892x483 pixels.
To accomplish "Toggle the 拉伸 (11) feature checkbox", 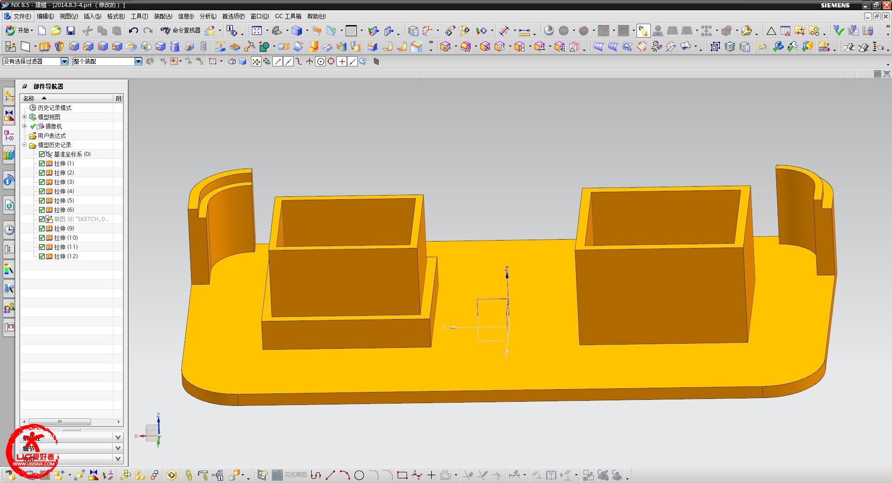I will click(x=42, y=247).
